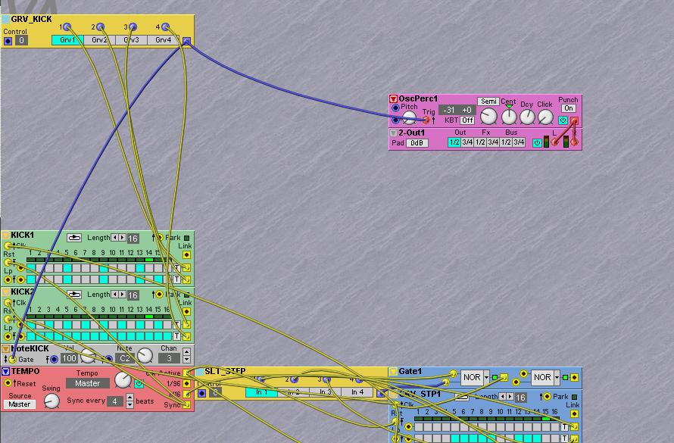Screen dimensions: 674x443
Task: Click the OscPerc1 red output connector
Action: coord(575,120)
